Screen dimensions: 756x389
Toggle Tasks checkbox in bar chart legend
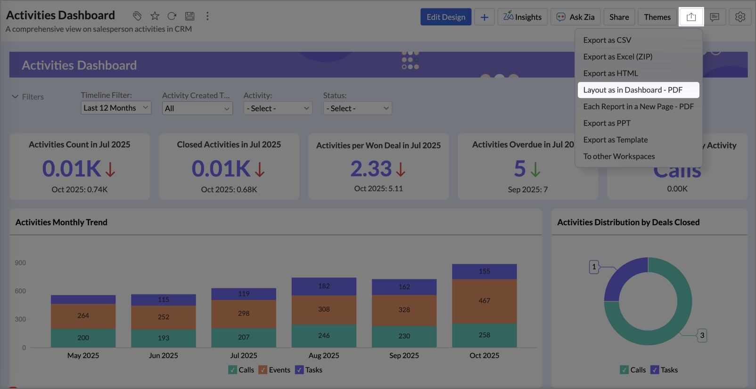(299, 370)
